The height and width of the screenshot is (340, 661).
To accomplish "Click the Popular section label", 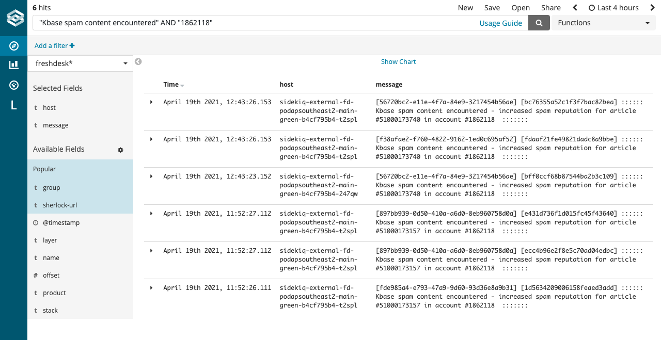I will pos(44,169).
